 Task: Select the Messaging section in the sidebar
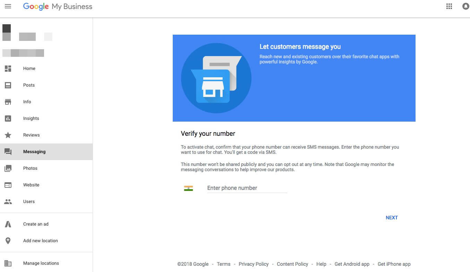coord(34,151)
